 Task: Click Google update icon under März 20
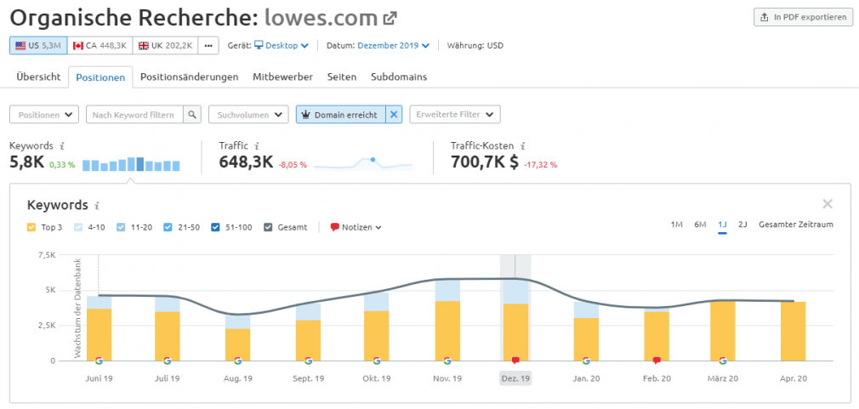tap(723, 361)
